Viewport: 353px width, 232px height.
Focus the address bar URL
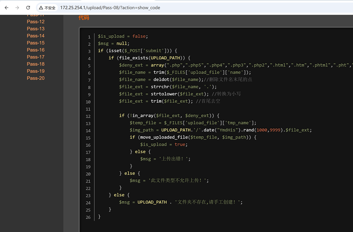[x=110, y=8]
